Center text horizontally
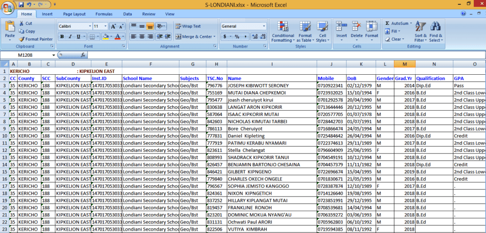Screen dimensions: 486x233 (x=142, y=36)
